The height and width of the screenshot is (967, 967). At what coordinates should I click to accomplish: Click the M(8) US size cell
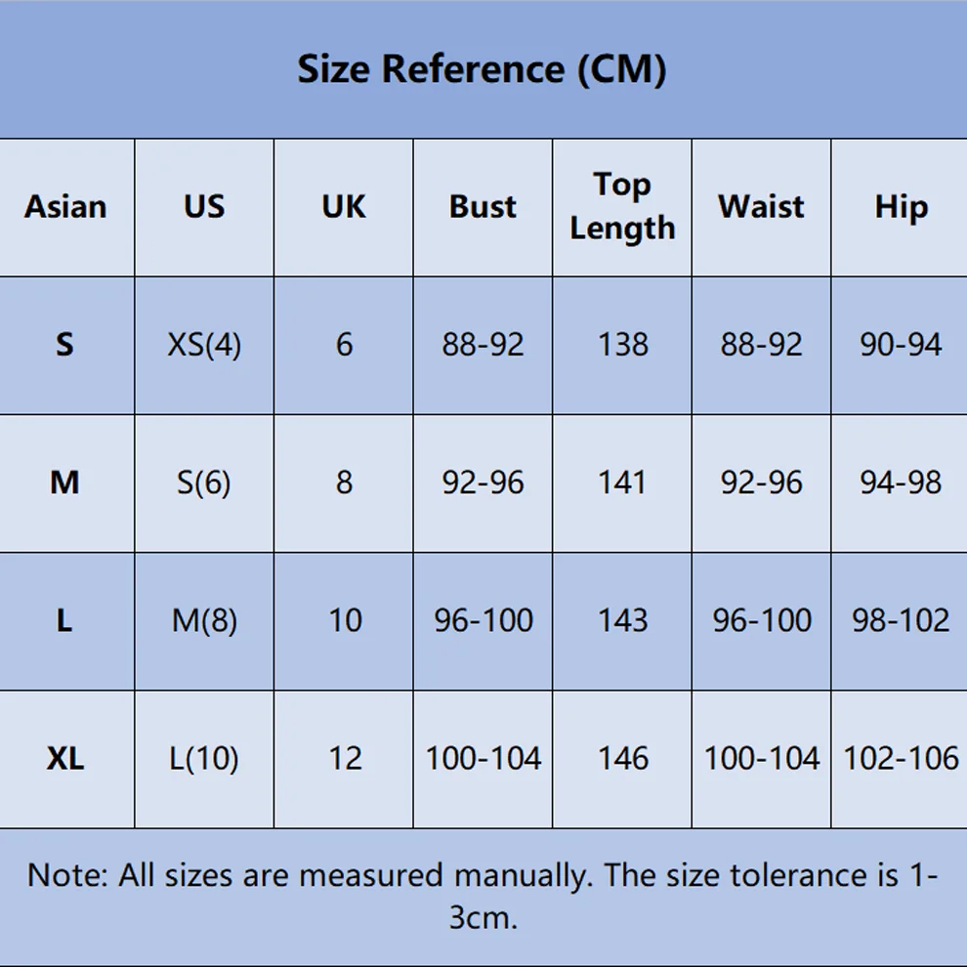pos(204,620)
